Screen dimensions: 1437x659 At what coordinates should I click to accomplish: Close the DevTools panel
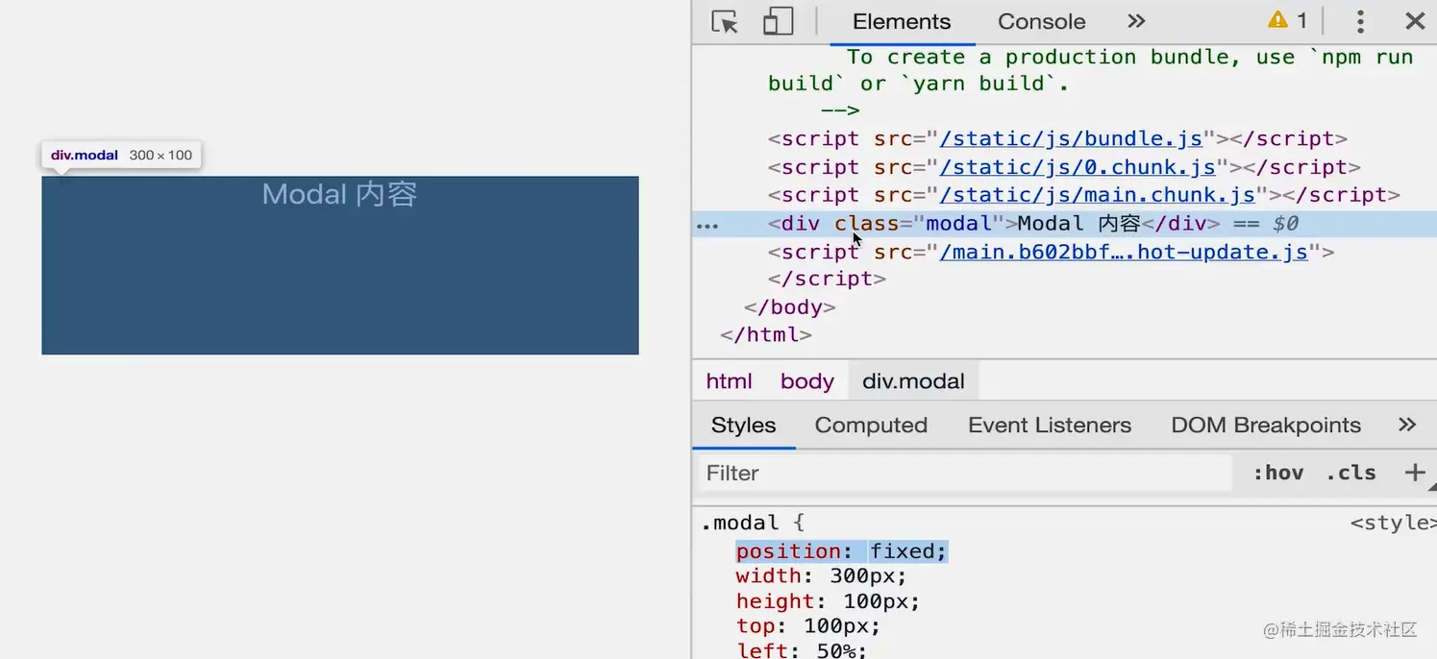click(x=1415, y=21)
